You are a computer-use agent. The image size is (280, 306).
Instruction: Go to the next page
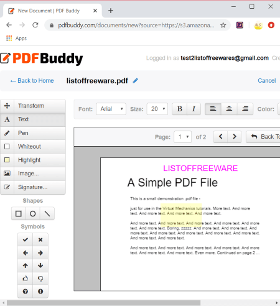click(235, 137)
